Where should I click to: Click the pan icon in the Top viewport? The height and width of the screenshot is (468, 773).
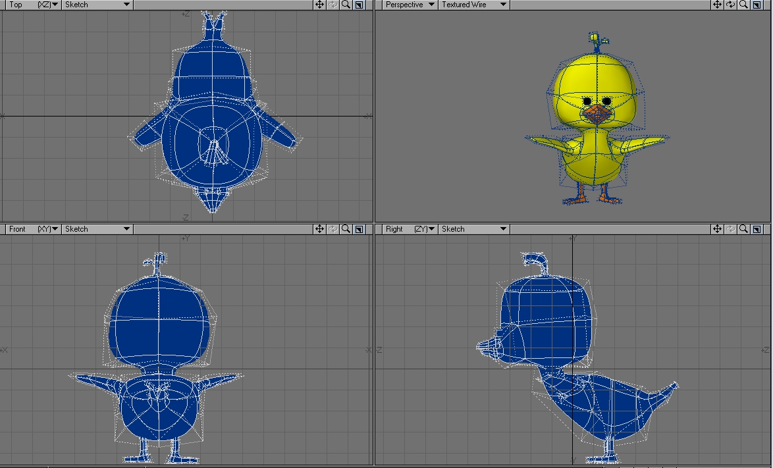319,5
